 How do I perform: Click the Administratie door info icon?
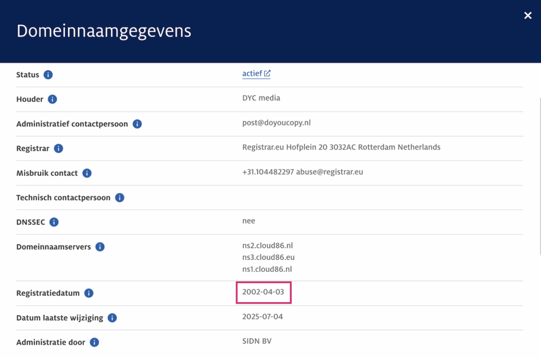coord(94,342)
